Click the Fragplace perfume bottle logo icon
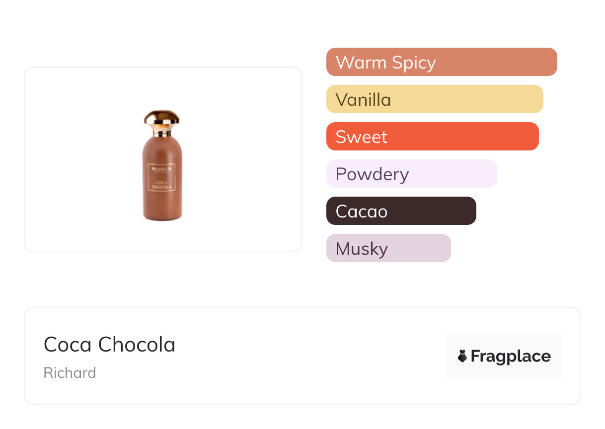605x429 pixels. (462, 356)
